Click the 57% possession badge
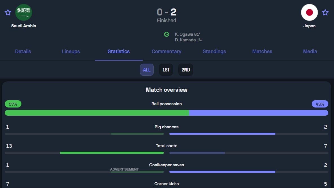Viewport: 334px width, 188px height. click(x=13, y=104)
